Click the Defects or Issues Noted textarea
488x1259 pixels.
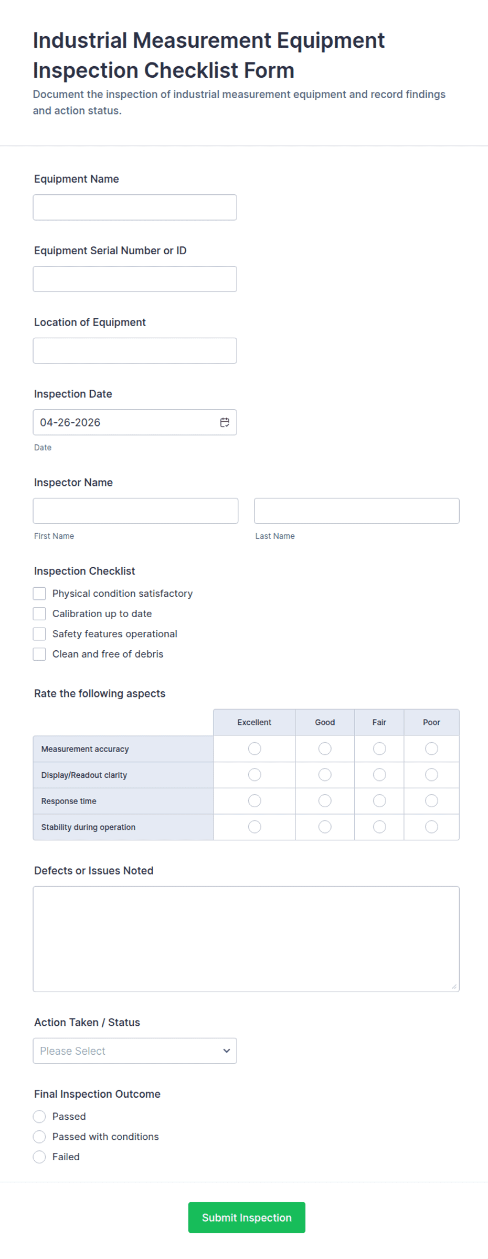point(246,938)
